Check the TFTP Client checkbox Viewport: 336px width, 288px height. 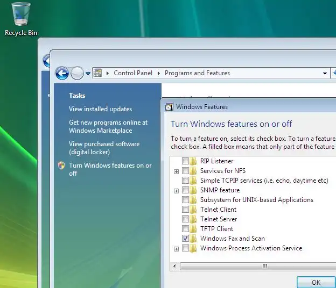[x=185, y=228]
